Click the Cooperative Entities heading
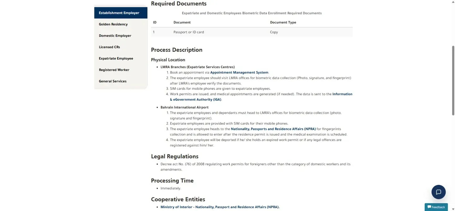Viewport: 455px width, 211px height. coord(178,200)
